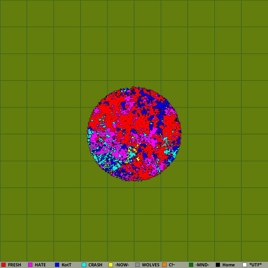Select the black Home legend swatch
This screenshot has height=268, width=268.
(x=218, y=265)
